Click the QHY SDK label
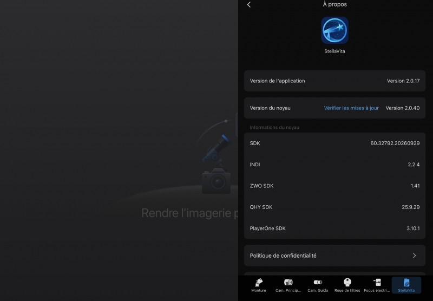 coord(261,207)
